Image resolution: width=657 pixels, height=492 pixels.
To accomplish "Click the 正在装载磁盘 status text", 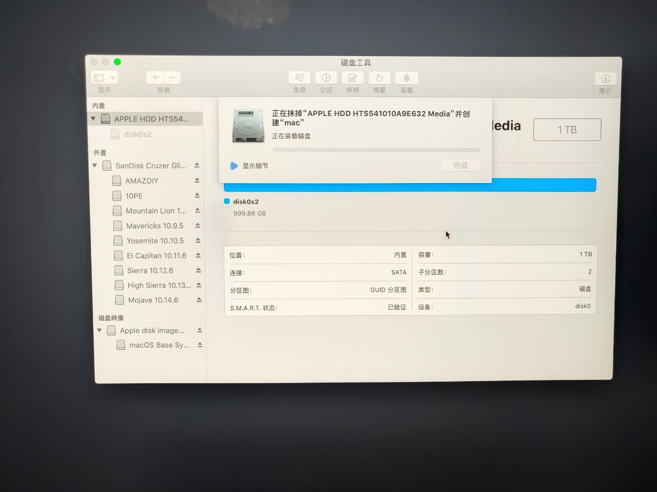I will [x=291, y=136].
